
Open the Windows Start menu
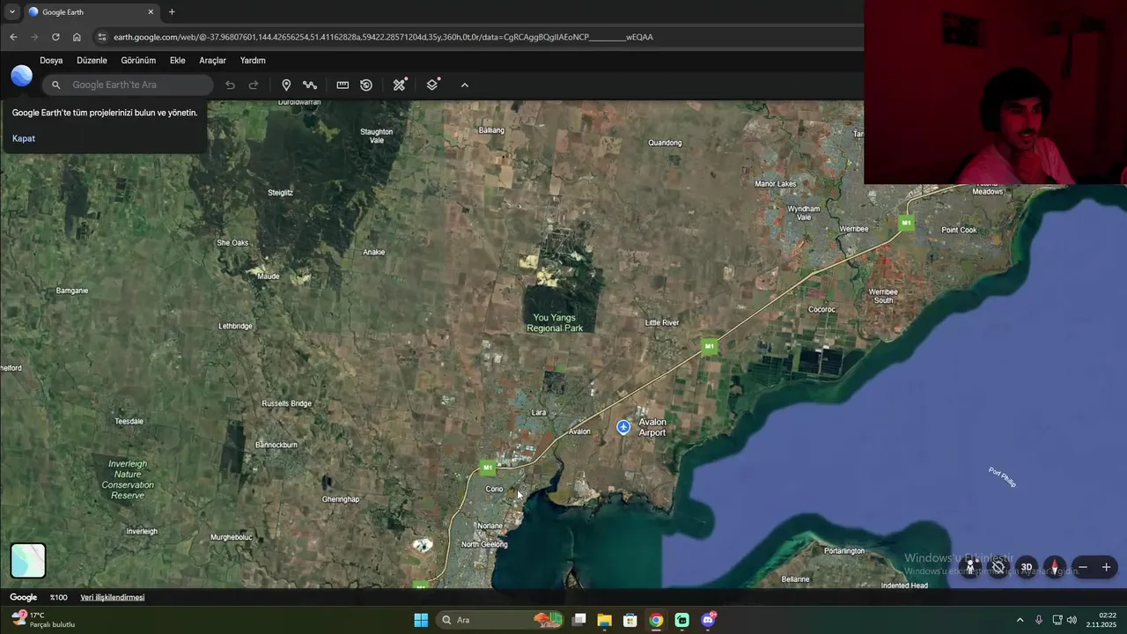(421, 620)
